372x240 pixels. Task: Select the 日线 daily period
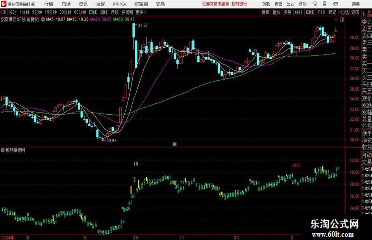pos(93,12)
